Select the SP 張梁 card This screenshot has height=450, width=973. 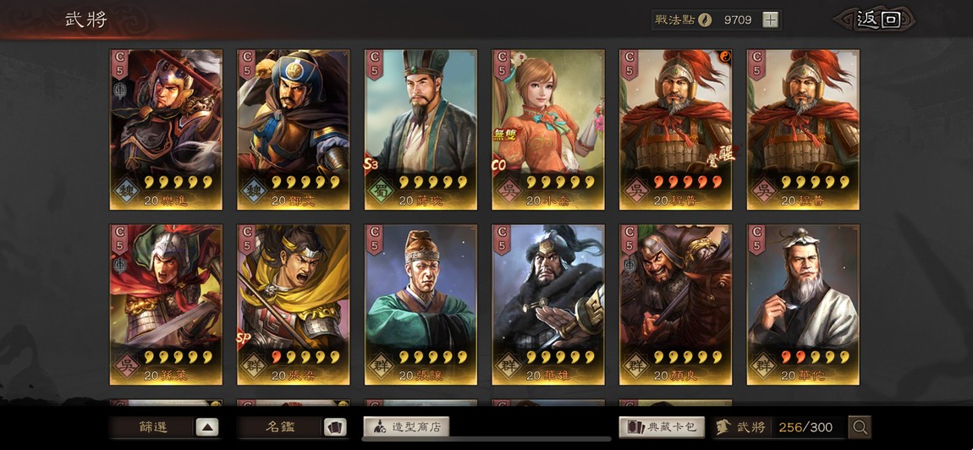(294, 305)
